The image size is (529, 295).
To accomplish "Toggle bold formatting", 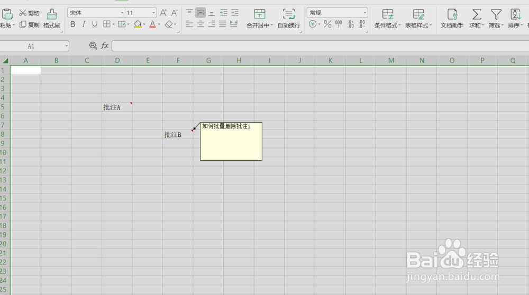I will tap(72, 24).
